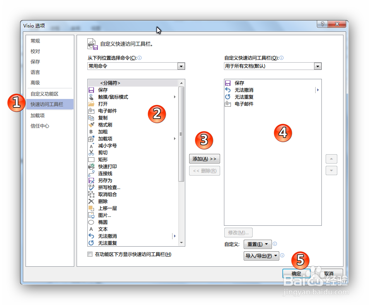Click the Ellipse shape icon
Image resolution: width=369 pixels, height=305 pixels.
tap(91, 222)
